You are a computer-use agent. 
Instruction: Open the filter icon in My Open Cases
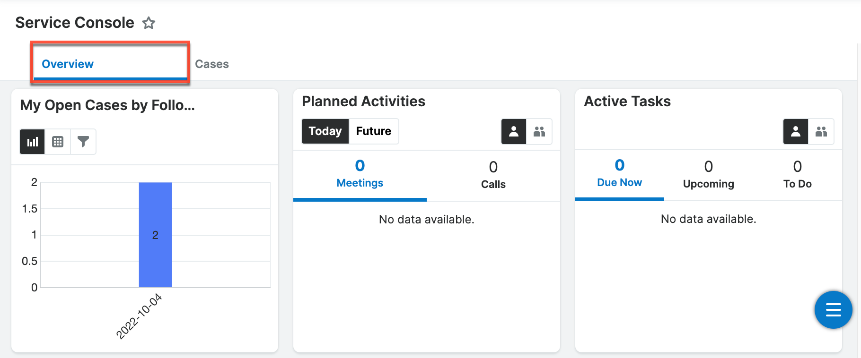tap(83, 141)
